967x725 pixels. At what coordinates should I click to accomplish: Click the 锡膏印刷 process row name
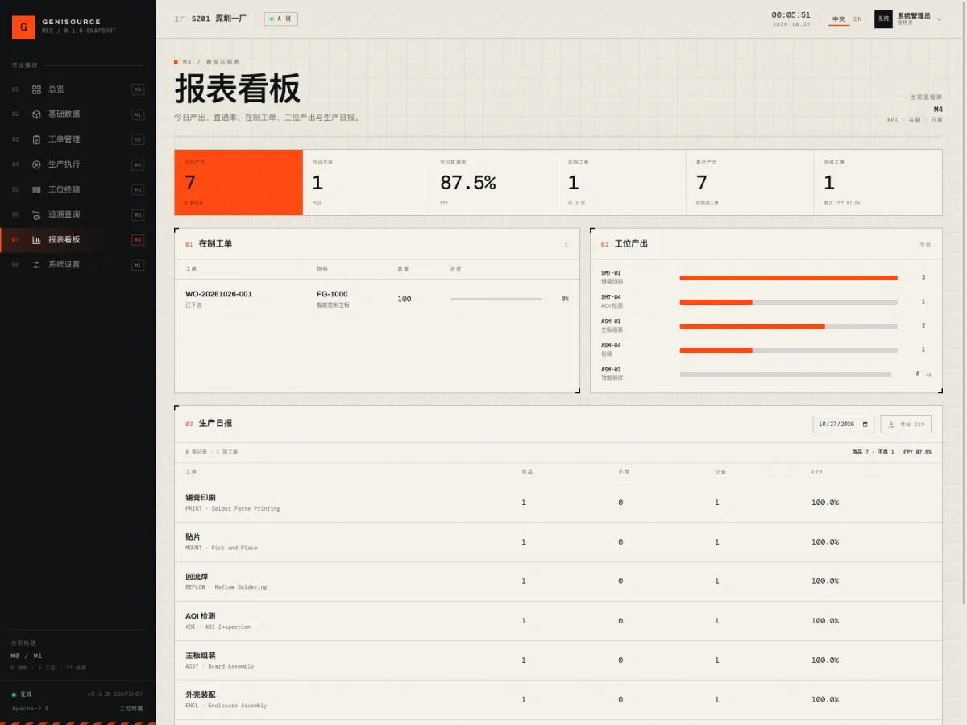tap(200, 498)
